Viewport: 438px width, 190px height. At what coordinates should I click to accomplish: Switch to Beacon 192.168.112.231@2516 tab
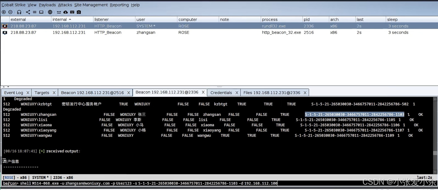point(92,93)
